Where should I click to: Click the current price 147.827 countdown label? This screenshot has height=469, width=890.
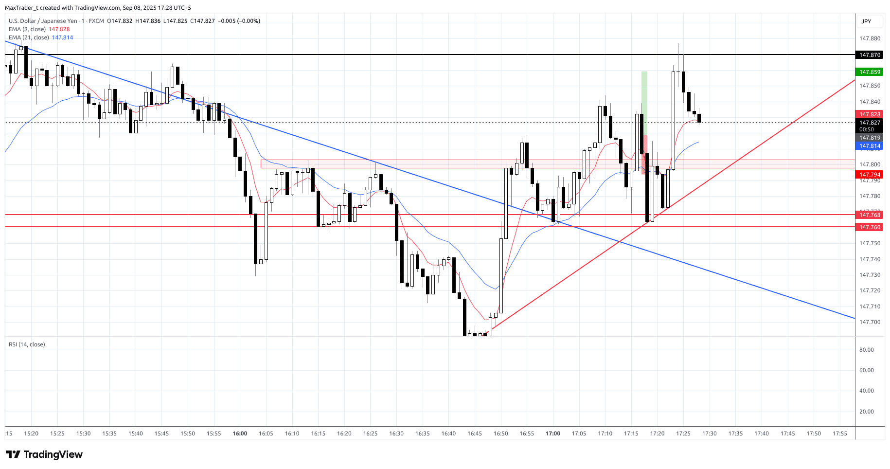pyautogui.click(x=870, y=126)
